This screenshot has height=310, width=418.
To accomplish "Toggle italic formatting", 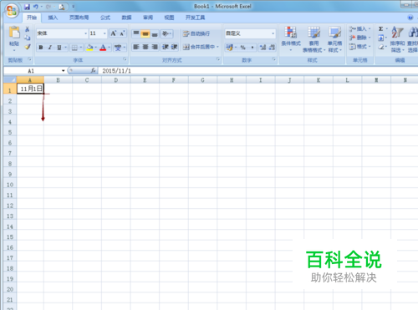I will 50,48.
